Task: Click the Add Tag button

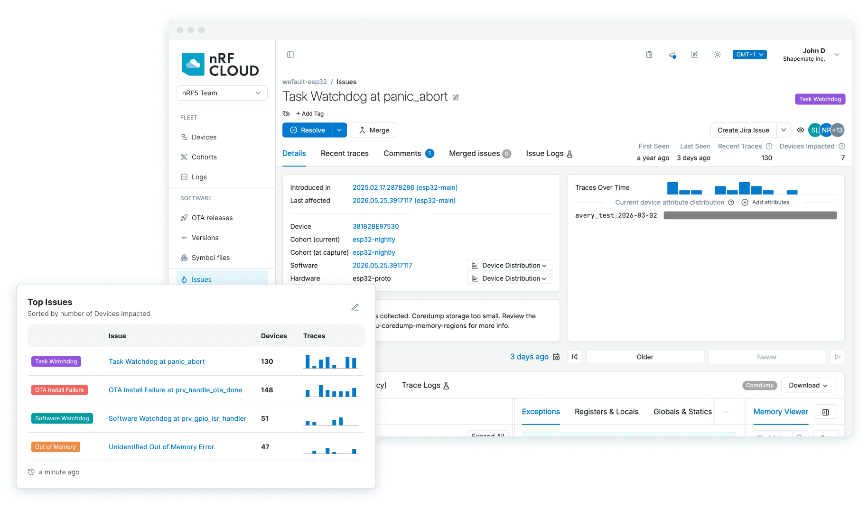Action: click(x=310, y=114)
